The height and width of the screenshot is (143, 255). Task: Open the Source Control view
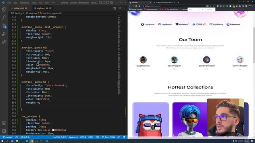(x=4, y=26)
